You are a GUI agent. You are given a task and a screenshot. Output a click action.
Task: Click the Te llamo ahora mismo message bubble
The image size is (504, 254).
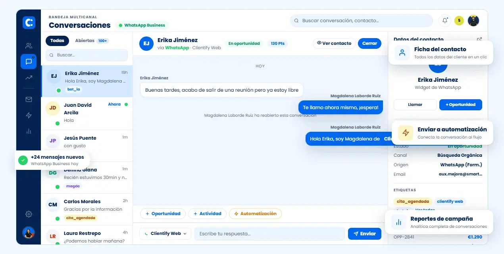340,108
